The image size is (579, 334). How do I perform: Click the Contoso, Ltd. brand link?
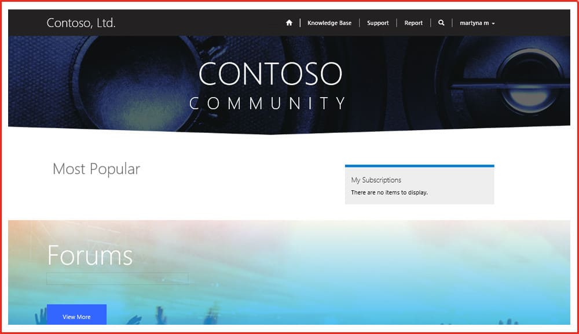click(81, 23)
